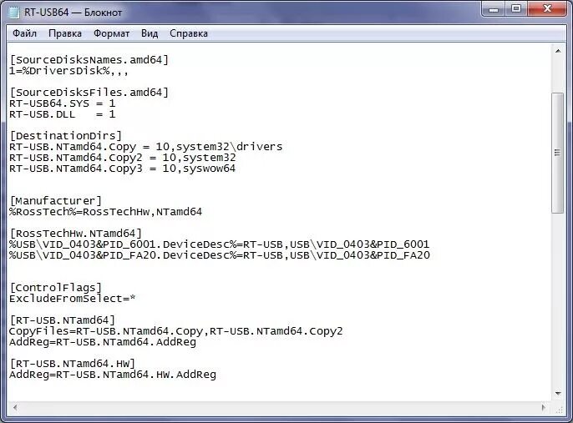Click the %RossTech%=RossTechHw,NTamd64 line
The height and width of the screenshot is (423, 573).
(105, 212)
